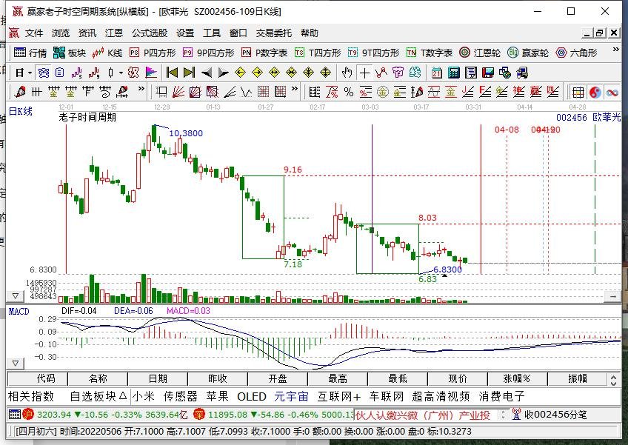
Task: Expand top toolbar overflow chevron
Action: coord(615,50)
